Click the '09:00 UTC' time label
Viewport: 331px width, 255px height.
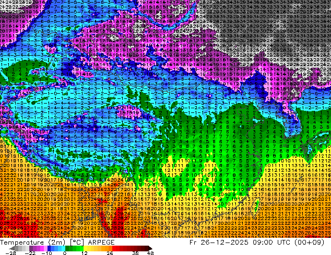[271, 243]
